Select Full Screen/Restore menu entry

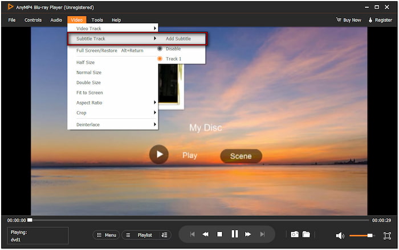[x=113, y=51]
